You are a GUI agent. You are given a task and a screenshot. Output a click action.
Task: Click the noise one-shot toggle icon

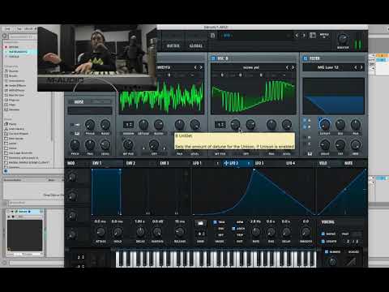76,125
